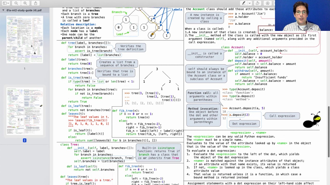The width and height of the screenshot is (330, 185).
Task: Click the 'Verifies the tree definition' callout
Action: 130,48
